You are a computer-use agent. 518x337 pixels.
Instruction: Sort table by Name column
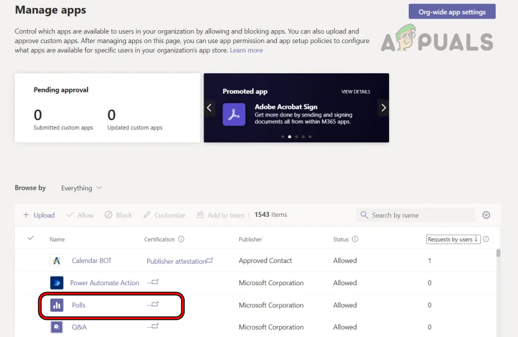click(57, 239)
